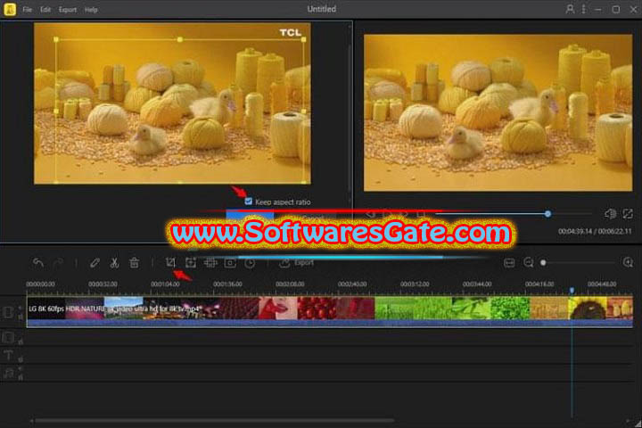Click the overlay track icon
Image resolution: width=642 pixels, height=428 pixels.
8,338
